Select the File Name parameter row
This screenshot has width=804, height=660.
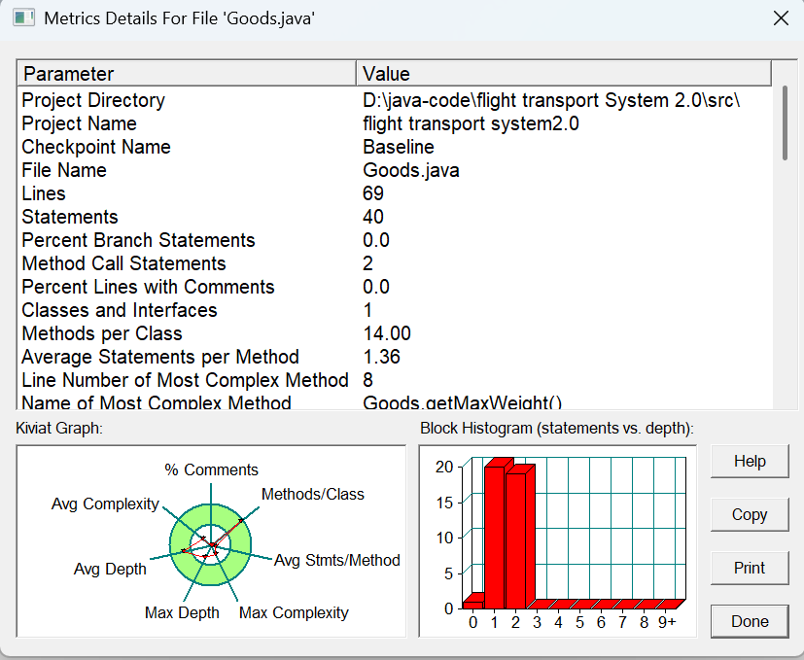[x=64, y=170]
